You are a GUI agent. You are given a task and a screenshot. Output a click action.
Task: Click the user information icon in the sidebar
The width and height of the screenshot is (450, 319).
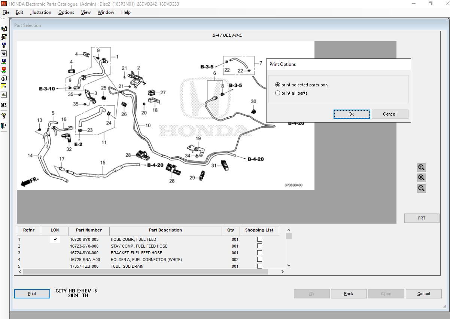tap(4, 46)
